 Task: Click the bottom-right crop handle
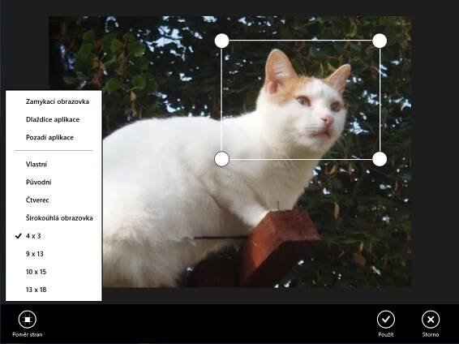point(380,159)
